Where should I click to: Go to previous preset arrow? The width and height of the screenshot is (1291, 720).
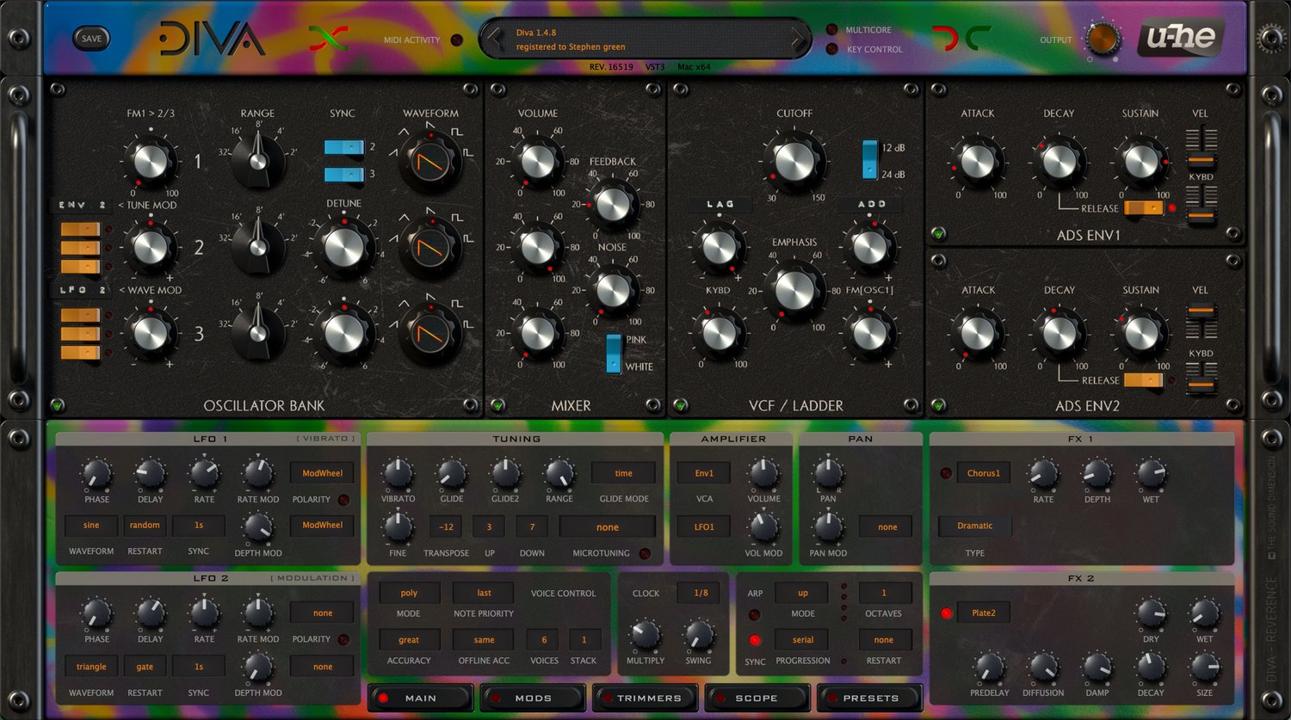click(x=494, y=39)
